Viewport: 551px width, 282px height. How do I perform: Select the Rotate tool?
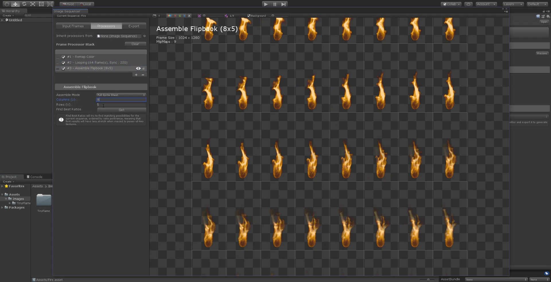(24, 4)
